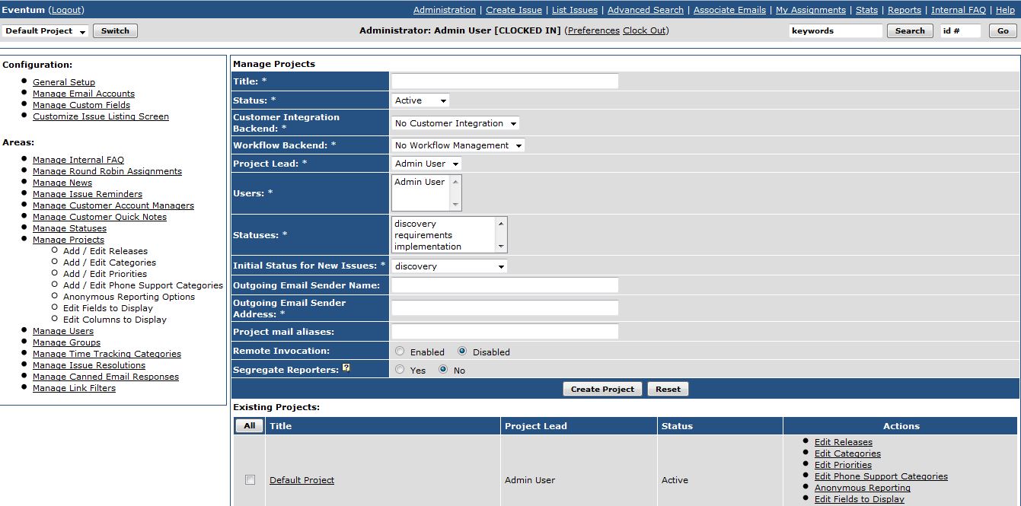Open Edit Categories for Default Project

click(x=847, y=453)
